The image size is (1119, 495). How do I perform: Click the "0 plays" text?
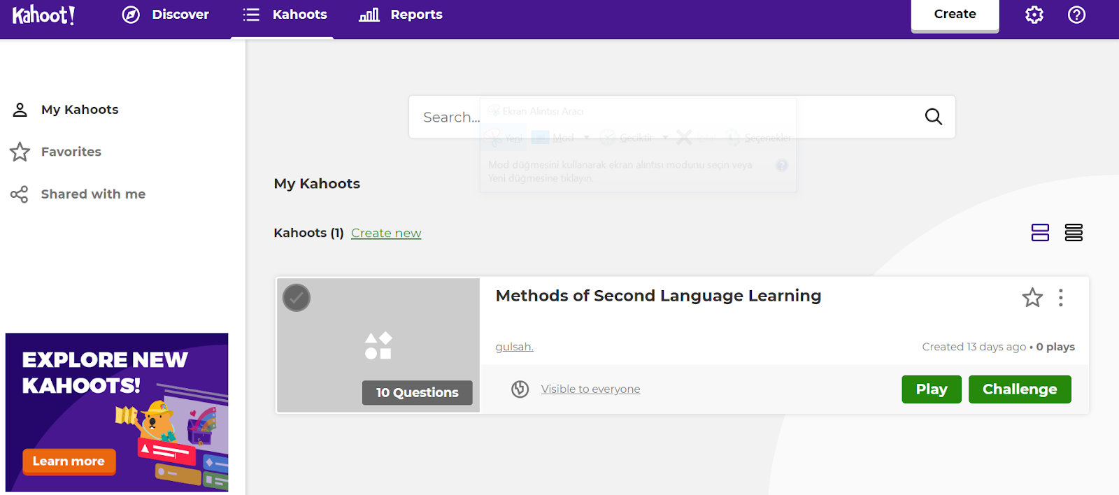[x=1056, y=347]
